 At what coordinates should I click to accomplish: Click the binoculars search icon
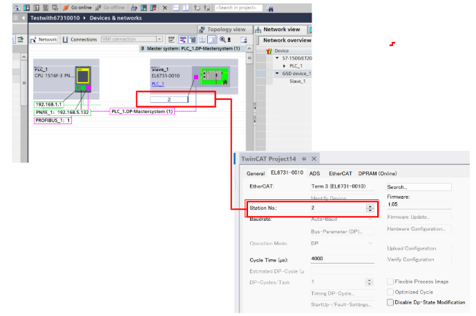pos(269,8)
